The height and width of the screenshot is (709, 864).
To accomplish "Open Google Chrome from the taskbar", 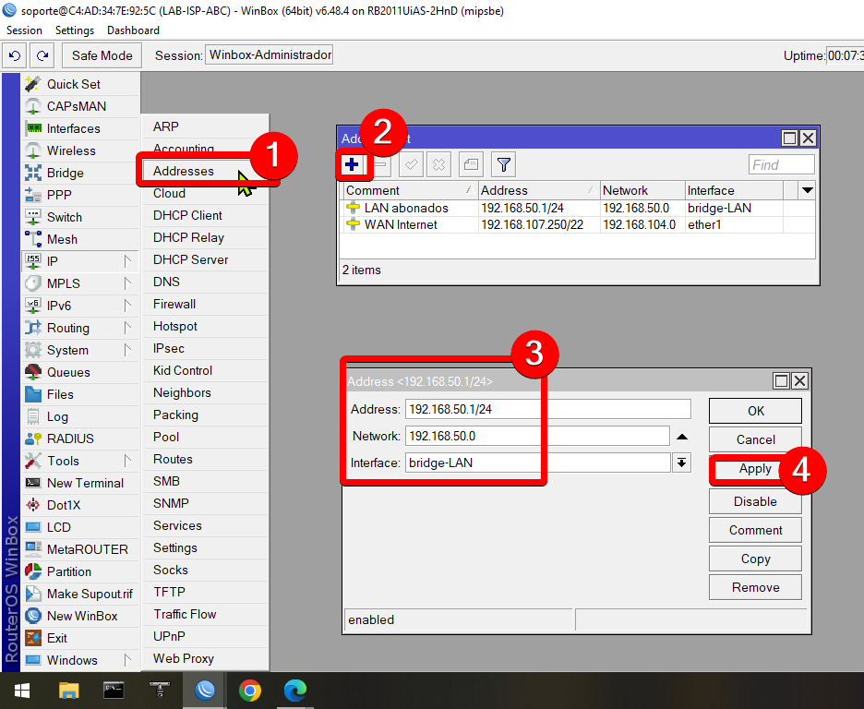I will [x=249, y=690].
